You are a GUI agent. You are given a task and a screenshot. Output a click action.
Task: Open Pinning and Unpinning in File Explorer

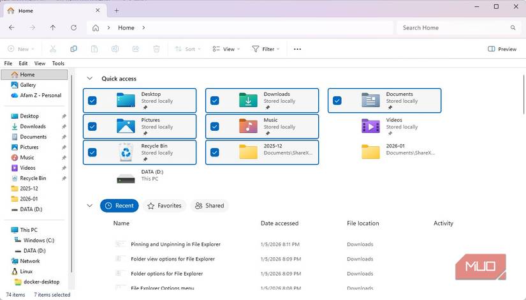pos(175,244)
